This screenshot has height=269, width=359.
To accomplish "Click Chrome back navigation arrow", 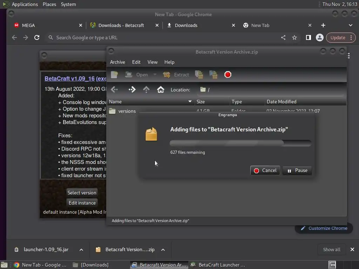I will 14,37.
